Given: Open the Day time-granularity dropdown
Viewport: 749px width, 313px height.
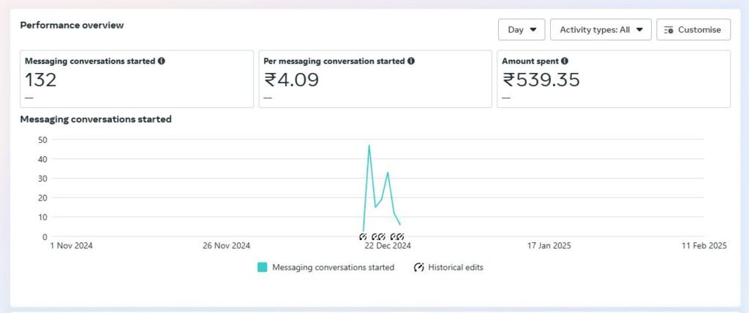Looking at the screenshot, I should pyautogui.click(x=522, y=30).
